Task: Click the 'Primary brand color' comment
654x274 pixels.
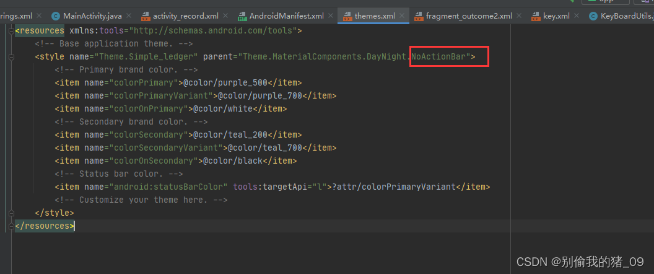Action: point(126,69)
